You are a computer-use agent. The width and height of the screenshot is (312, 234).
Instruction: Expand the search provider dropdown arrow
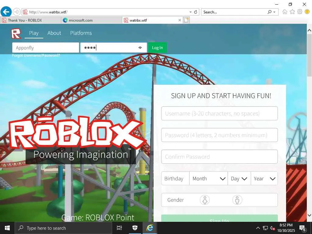tap(275, 12)
